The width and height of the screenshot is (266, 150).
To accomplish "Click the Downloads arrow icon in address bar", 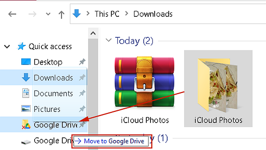I will [77, 14].
